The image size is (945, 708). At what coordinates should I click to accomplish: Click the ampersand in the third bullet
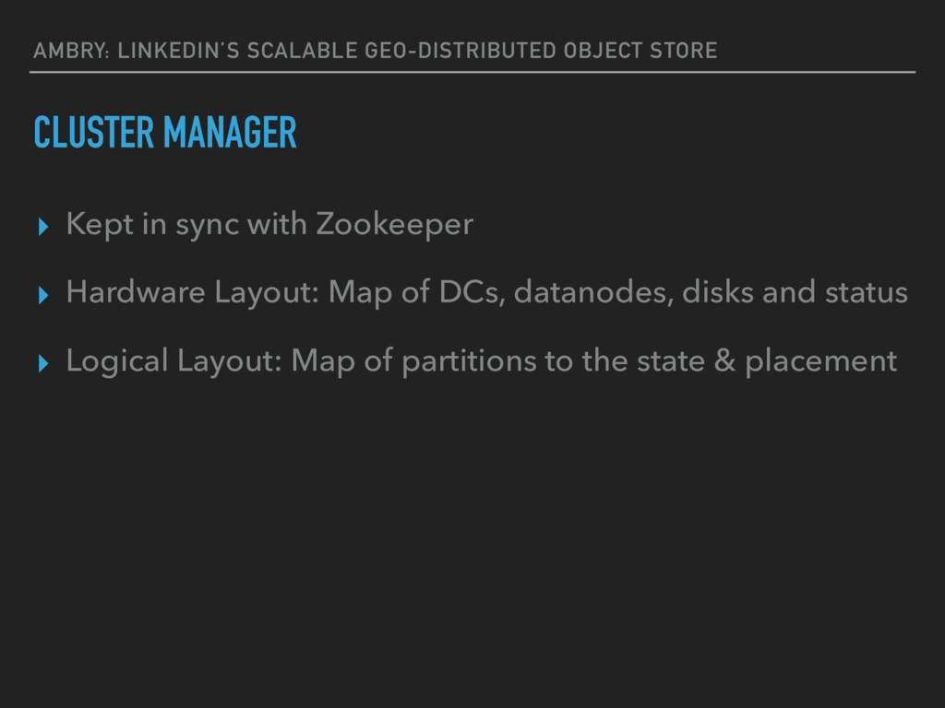pos(725,361)
